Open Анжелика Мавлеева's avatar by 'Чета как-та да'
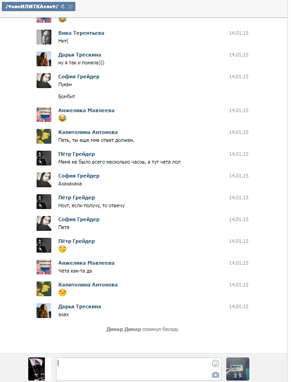Image resolution: width=291 pixels, height=382 pixels. pos(44,267)
